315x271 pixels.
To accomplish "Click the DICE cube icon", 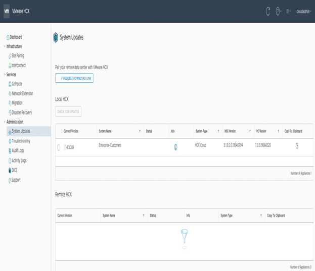I will pyautogui.click(x=10, y=170).
